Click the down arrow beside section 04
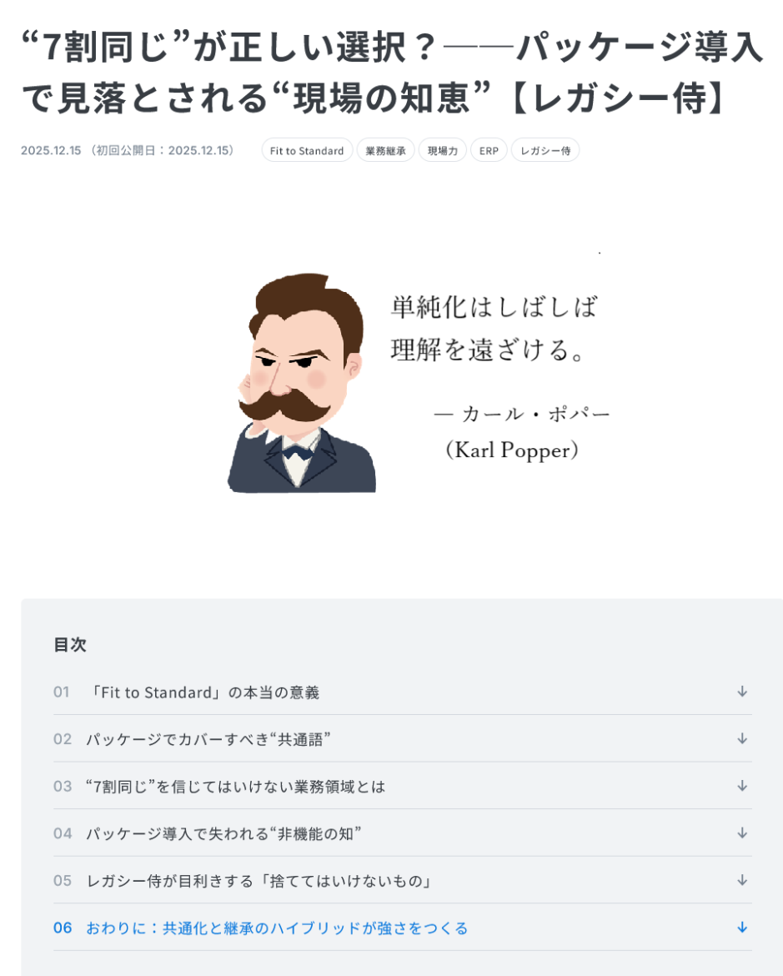Viewport: 783px width, 976px height. 742,833
